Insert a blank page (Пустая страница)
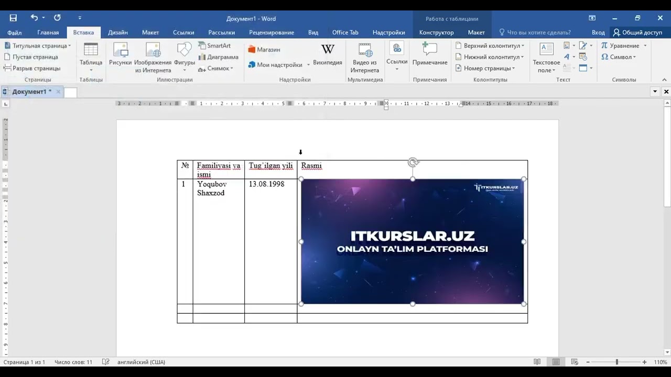The image size is (671, 377). [31, 57]
